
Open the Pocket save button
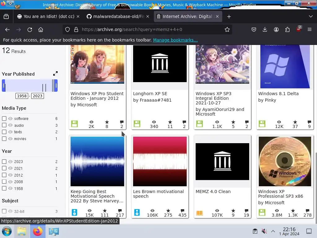point(254,29)
